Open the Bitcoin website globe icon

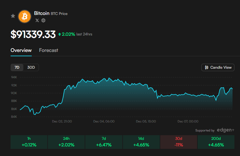(43, 20)
